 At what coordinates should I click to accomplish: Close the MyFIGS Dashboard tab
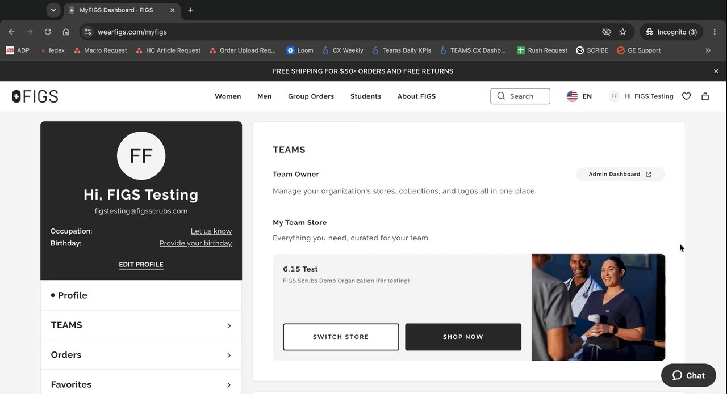(x=172, y=10)
